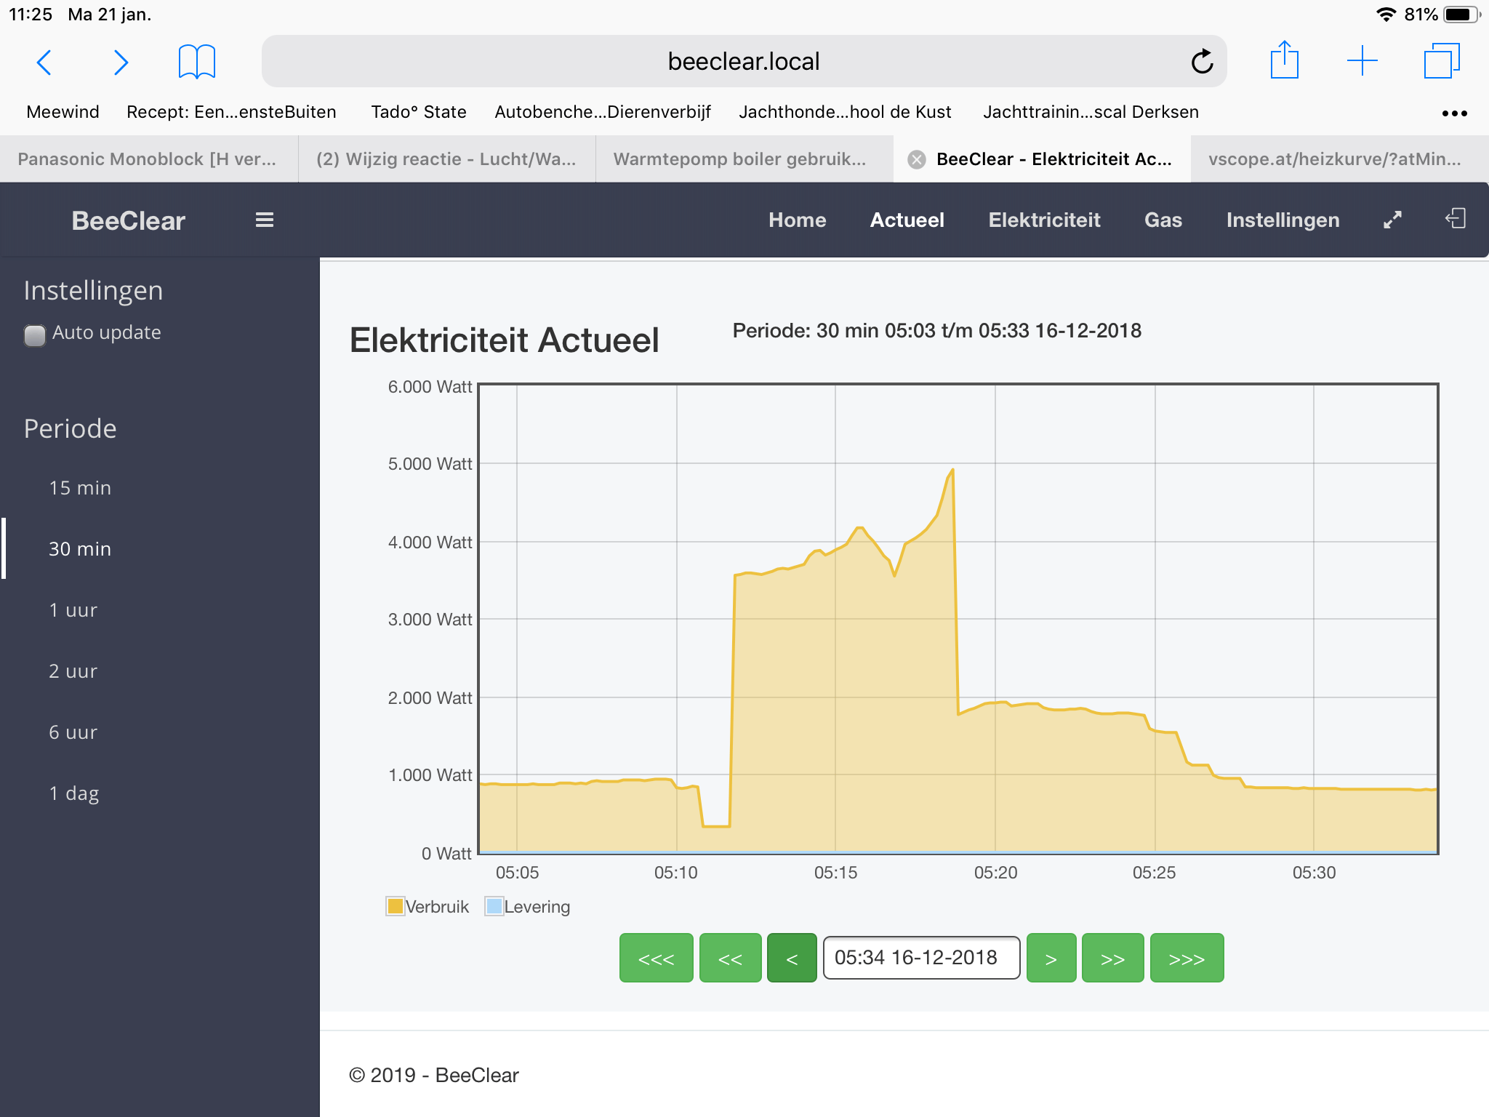Reload the beeclear.local page
This screenshot has height=1117, width=1489.
click(x=1202, y=62)
